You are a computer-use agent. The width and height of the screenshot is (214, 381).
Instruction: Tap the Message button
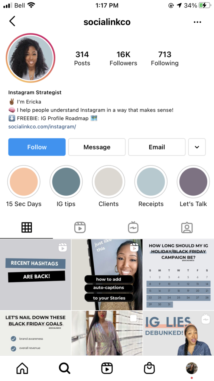(97, 147)
